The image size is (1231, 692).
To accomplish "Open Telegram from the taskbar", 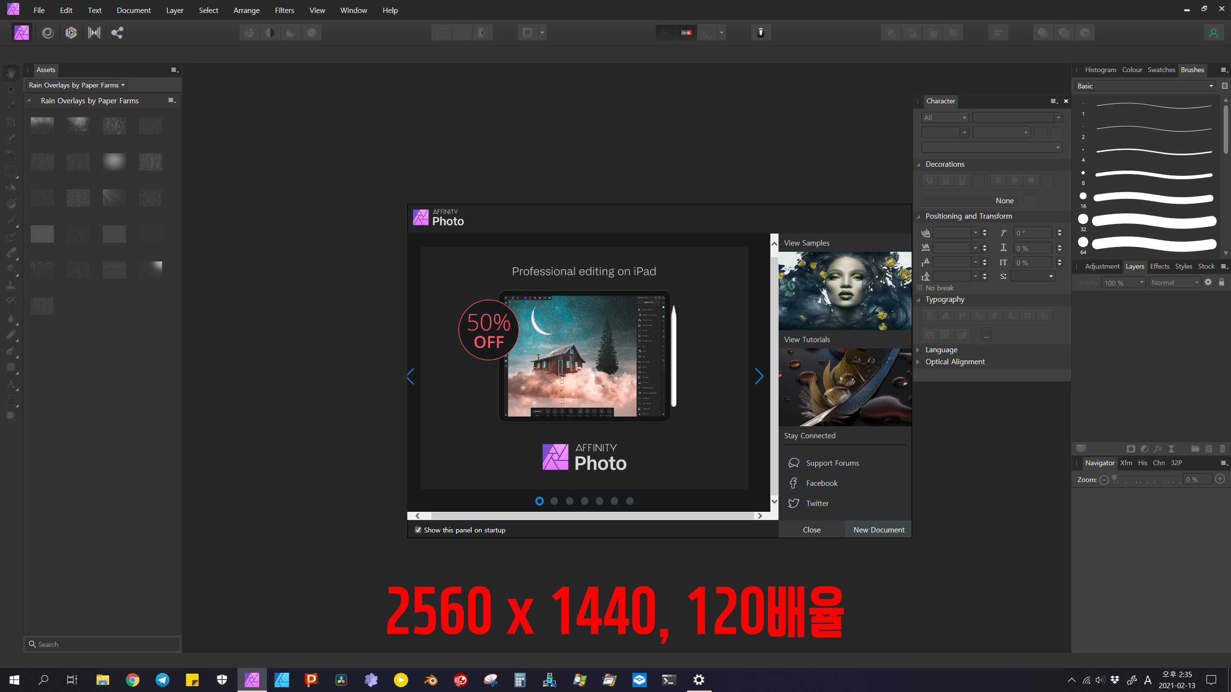I will click(x=163, y=680).
